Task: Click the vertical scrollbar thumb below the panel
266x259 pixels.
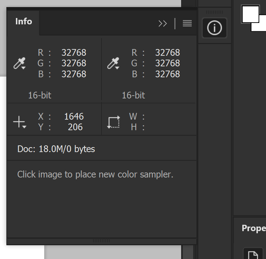Action: click(x=188, y=252)
